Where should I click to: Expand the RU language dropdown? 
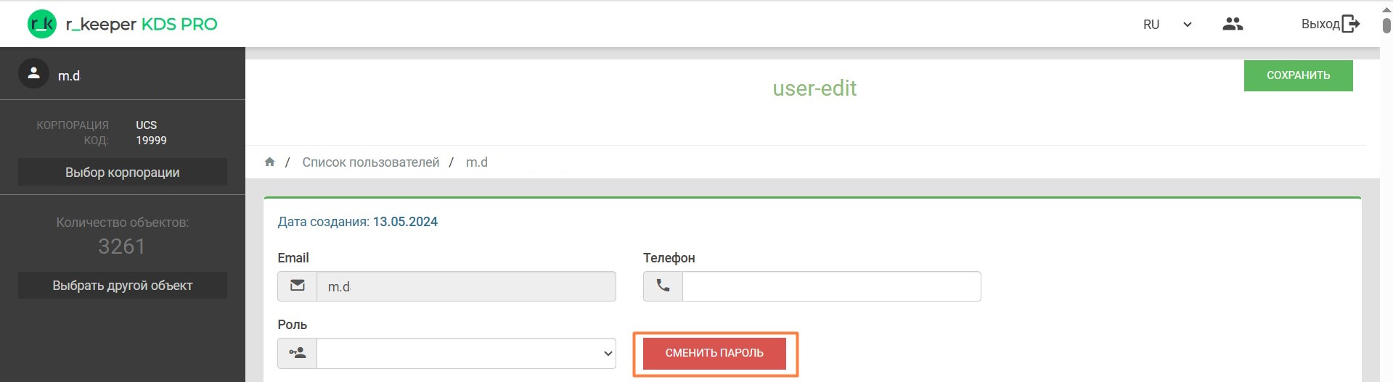[1151, 25]
